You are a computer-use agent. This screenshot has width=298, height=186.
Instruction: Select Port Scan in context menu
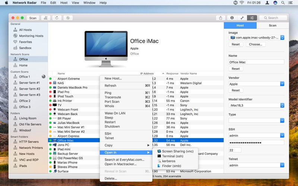[x=112, y=102]
